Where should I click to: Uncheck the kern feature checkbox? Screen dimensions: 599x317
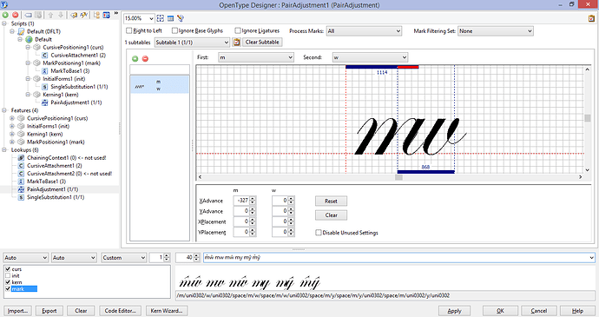click(x=8, y=282)
